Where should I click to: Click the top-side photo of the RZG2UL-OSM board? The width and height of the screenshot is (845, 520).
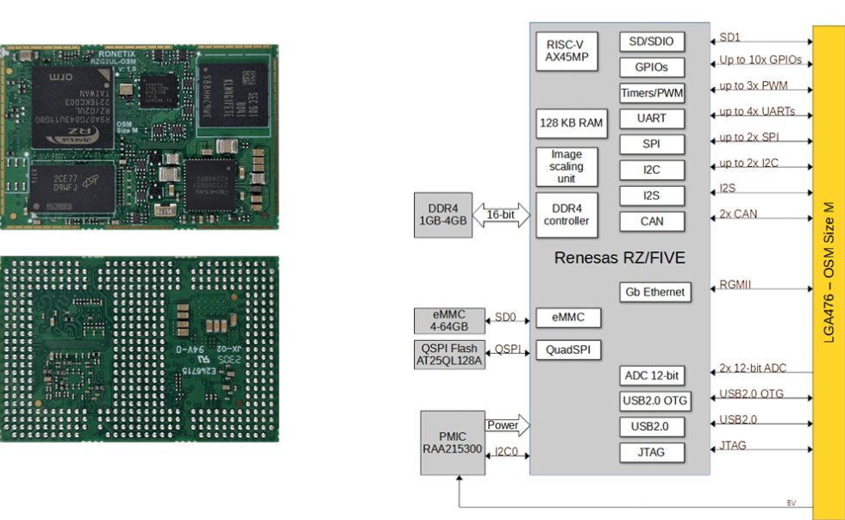(140, 137)
